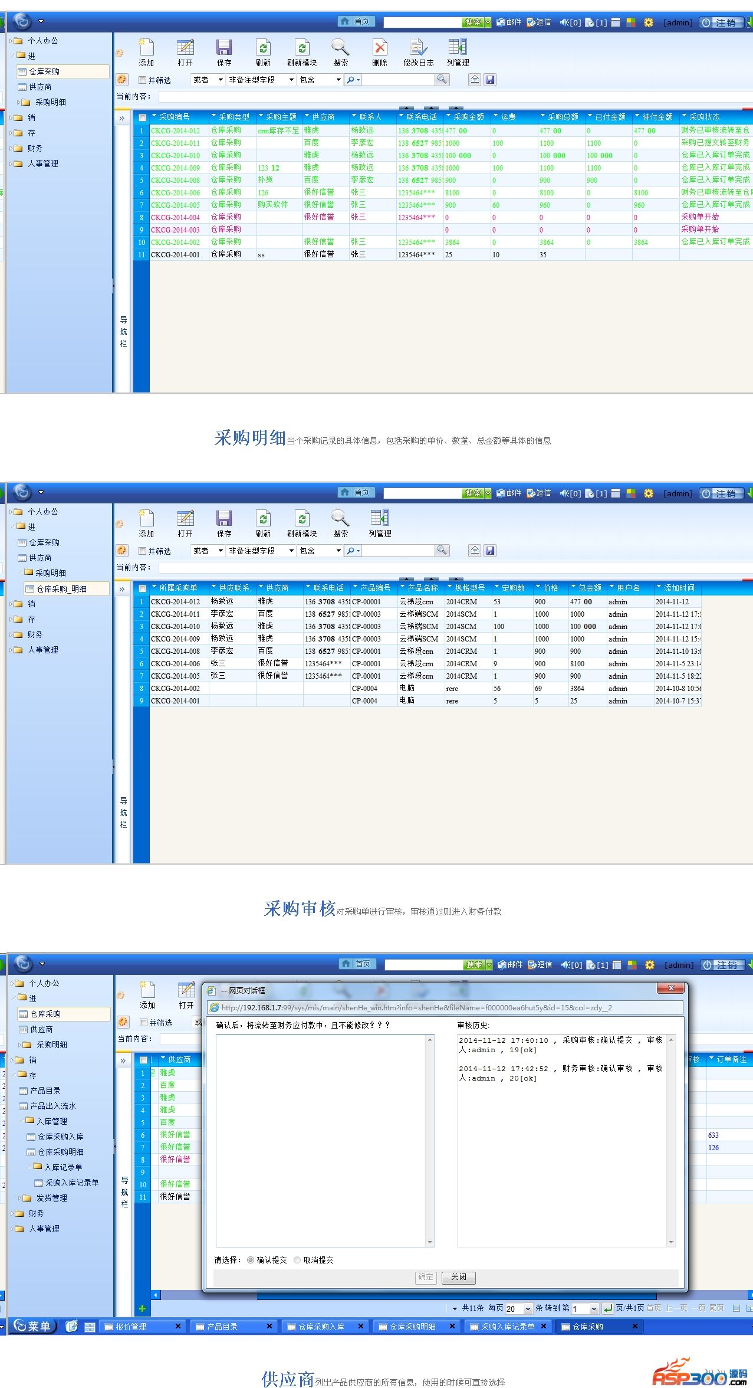The width and height of the screenshot is (753, 1388).
Task: Open the 转到第 1 page dropdown
Action: [x=585, y=1308]
